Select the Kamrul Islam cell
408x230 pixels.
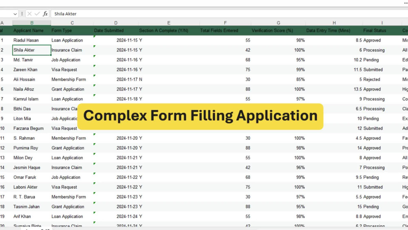32,99
